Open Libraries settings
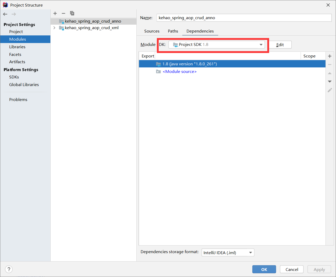Screen dimensions: 336x277 point(17,47)
